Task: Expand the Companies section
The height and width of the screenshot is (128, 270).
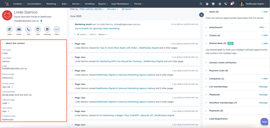Action: click(206, 79)
